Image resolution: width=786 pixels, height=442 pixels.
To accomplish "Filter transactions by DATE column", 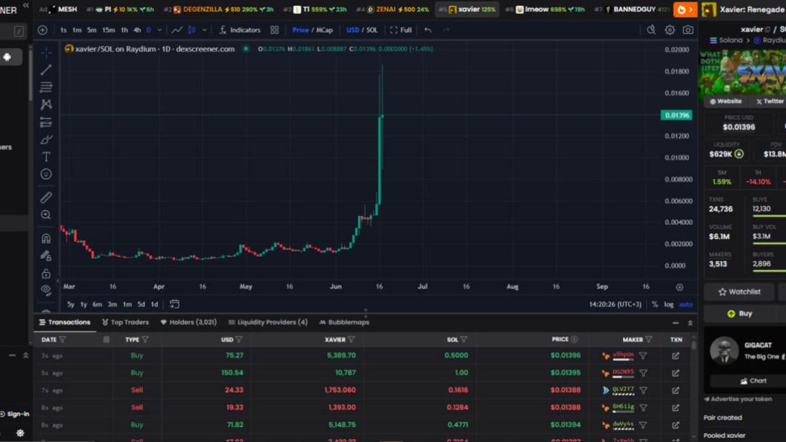I will click(x=63, y=340).
